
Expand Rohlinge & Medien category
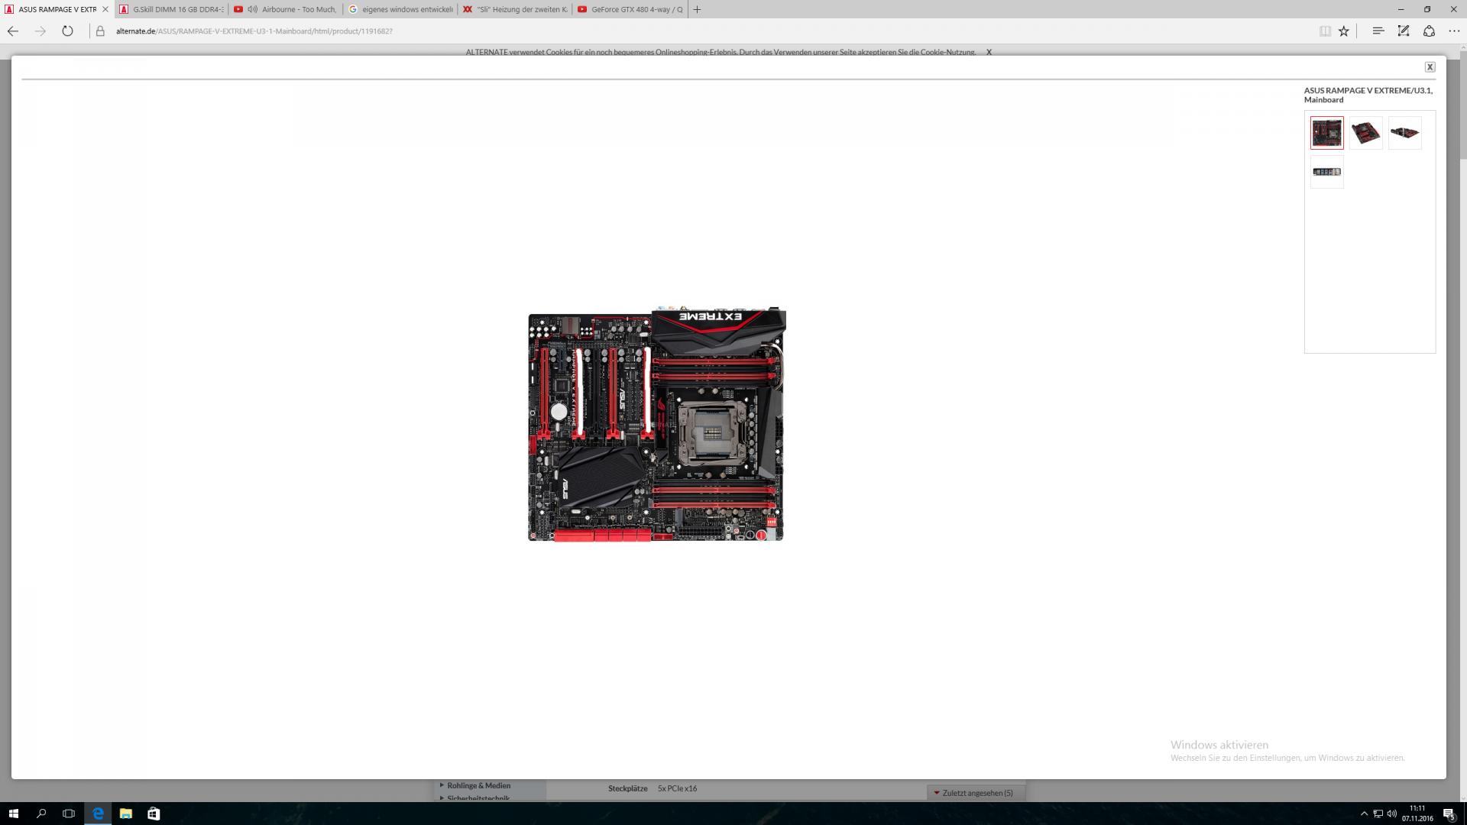478,785
